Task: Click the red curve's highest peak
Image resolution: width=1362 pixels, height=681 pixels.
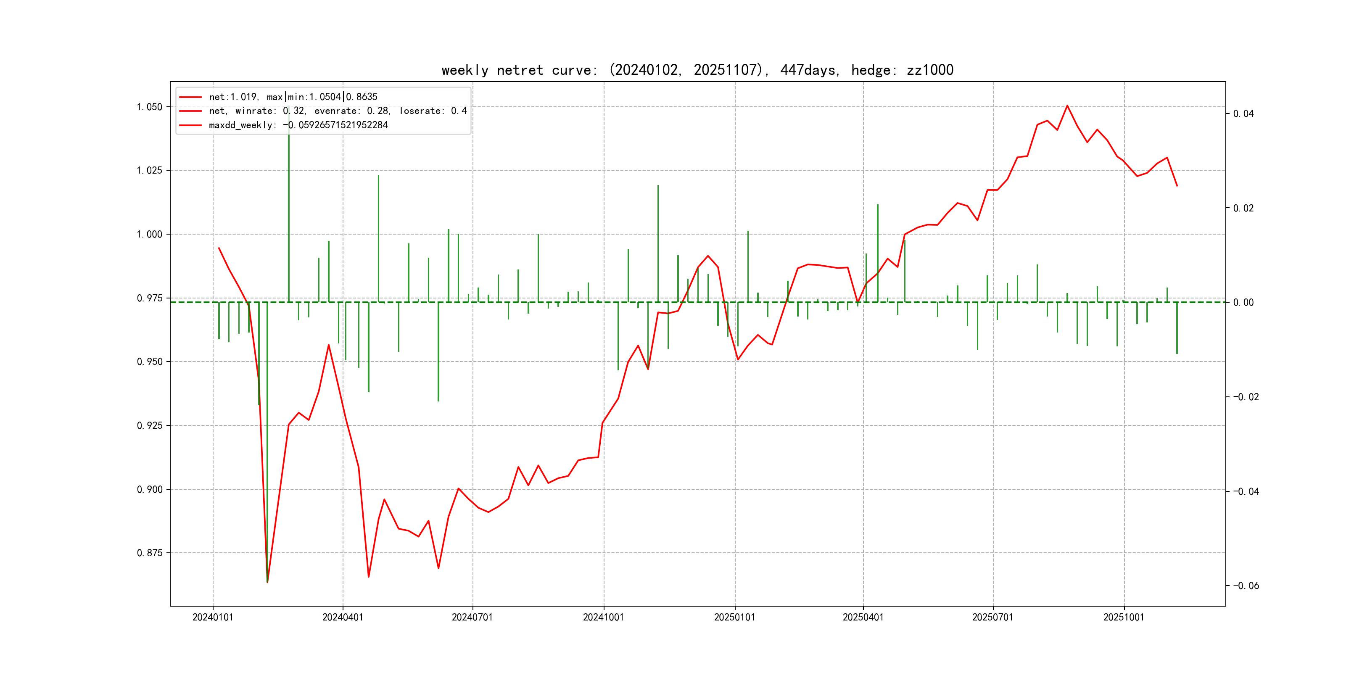Action: (1067, 106)
